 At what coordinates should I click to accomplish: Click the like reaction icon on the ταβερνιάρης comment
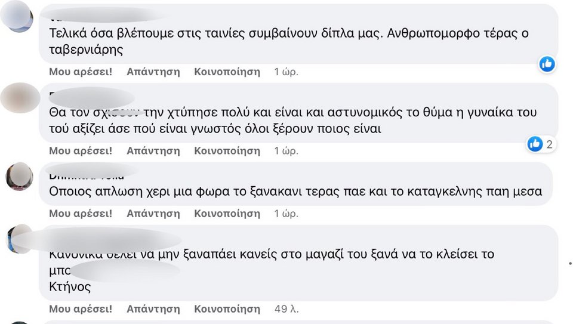pyautogui.click(x=547, y=64)
